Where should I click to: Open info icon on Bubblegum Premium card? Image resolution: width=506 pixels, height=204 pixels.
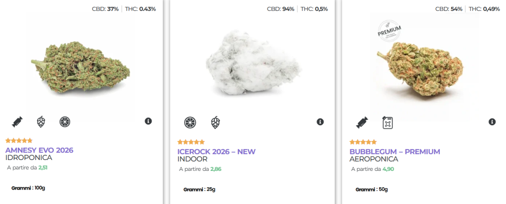(x=492, y=122)
